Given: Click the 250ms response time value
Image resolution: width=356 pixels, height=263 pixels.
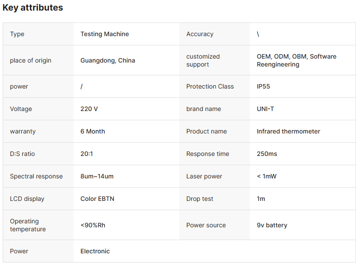Looking at the screenshot, I should pyautogui.click(x=267, y=154).
